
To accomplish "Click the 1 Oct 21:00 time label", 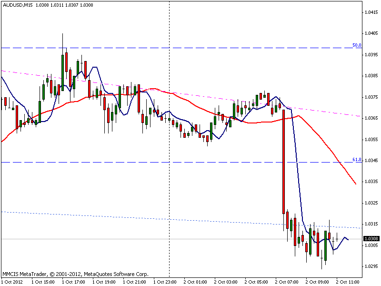I will tap(134, 282).
